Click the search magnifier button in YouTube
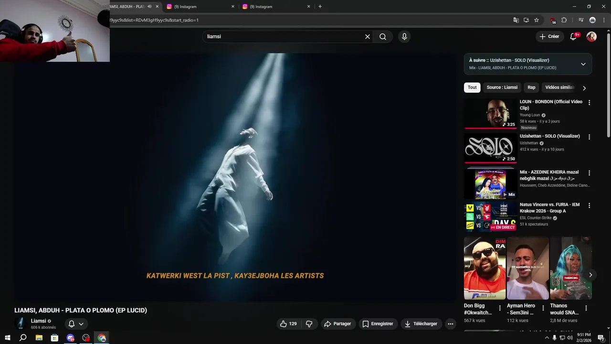Viewport: 611px width, 344px height. click(383, 37)
